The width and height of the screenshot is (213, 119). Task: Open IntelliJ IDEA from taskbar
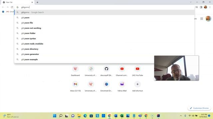coord(158,116)
